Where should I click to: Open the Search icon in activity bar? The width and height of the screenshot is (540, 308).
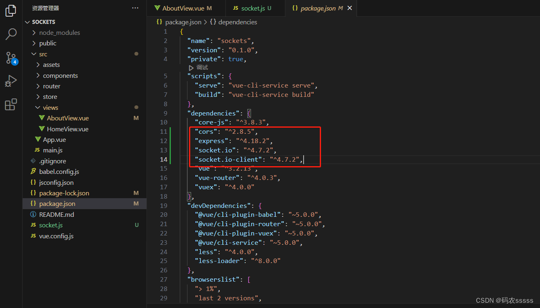pos(10,34)
